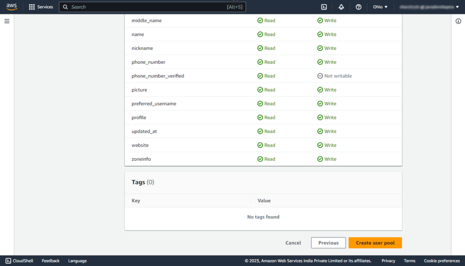This screenshot has width=465, height=266.
Task: Click the AWS home logo
Action: click(11, 6)
